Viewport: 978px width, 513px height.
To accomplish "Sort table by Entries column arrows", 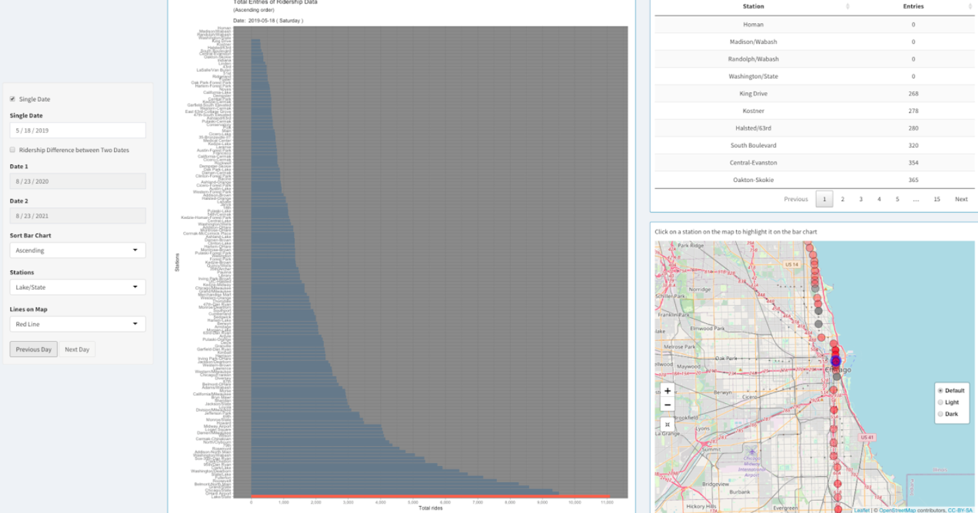I will tap(970, 6).
